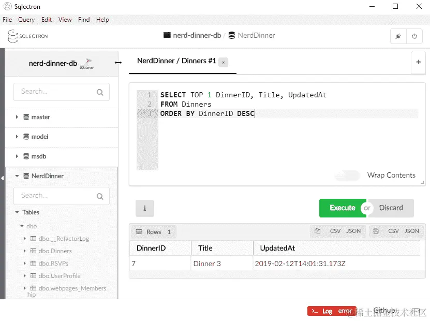The width and height of the screenshot is (430, 321).
Task: Open the View menu
Action: [x=65, y=20]
